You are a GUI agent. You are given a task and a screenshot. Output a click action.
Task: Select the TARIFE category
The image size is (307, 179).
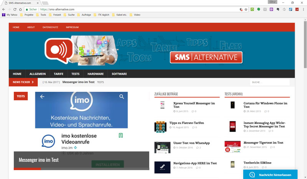tap(59, 74)
